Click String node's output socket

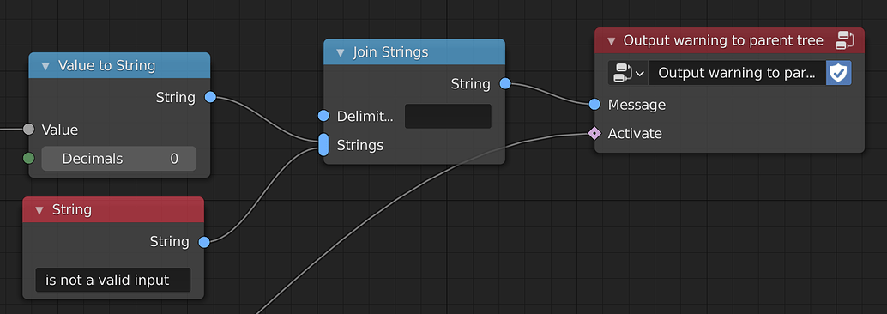coord(204,242)
